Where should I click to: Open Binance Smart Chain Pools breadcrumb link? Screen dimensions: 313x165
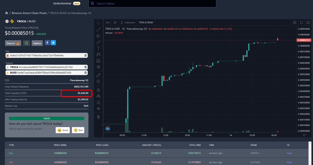pyautogui.click(x=29, y=13)
